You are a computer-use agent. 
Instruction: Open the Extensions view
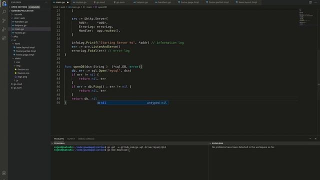pos(4,38)
